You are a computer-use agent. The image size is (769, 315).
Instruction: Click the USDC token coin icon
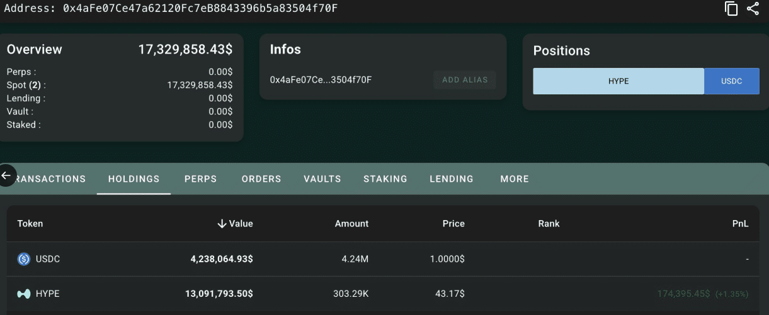coord(24,259)
